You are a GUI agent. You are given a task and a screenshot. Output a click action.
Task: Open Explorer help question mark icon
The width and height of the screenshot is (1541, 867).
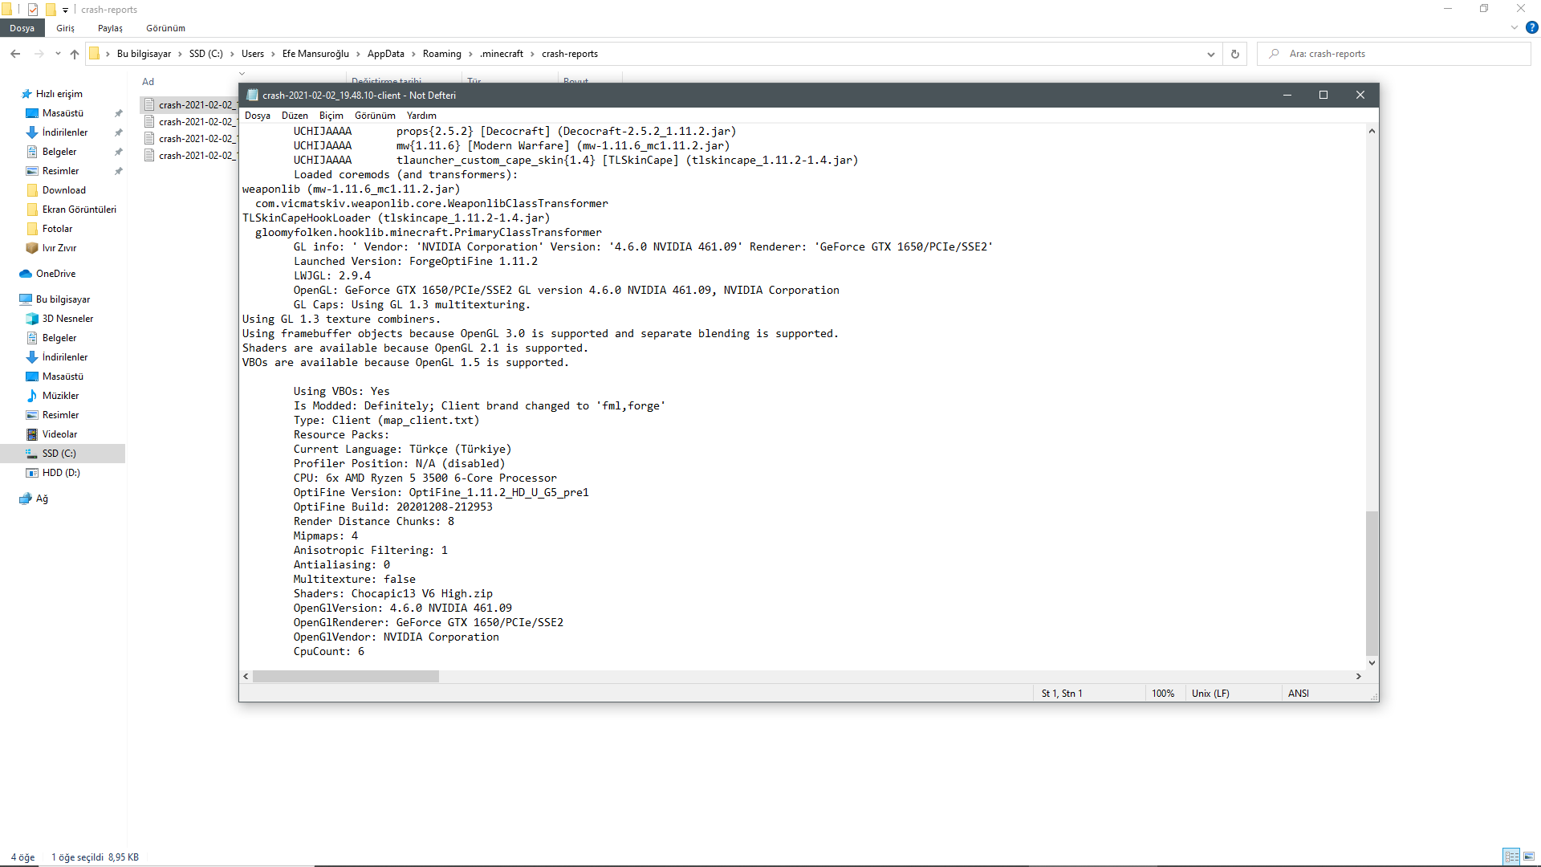point(1532,27)
